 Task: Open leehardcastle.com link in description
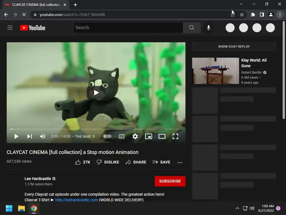[x=77, y=200]
